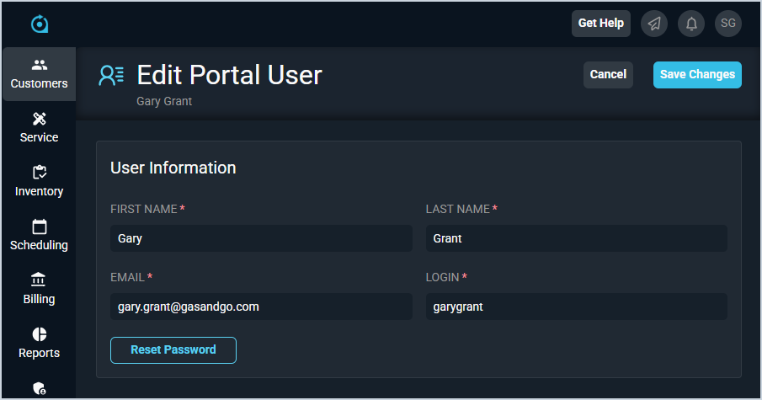762x400 pixels.
Task: Click the Get Help button
Action: pyautogui.click(x=600, y=24)
